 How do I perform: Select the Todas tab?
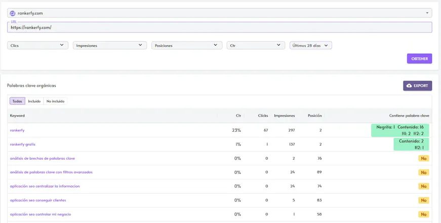[x=17, y=101]
